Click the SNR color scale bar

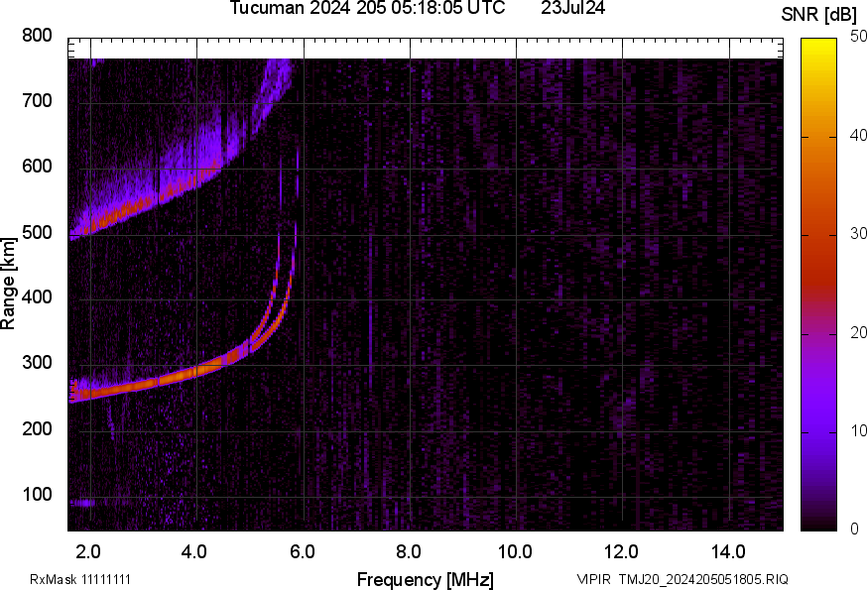(x=819, y=285)
